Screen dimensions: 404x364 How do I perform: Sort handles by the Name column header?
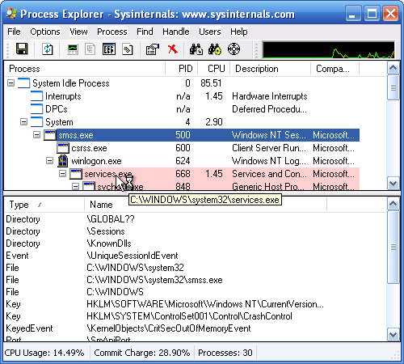point(206,205)
